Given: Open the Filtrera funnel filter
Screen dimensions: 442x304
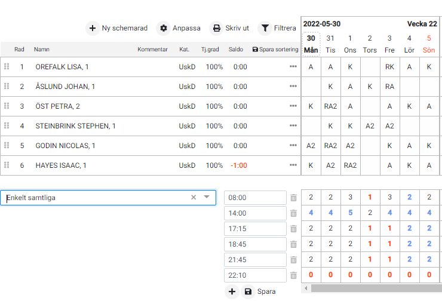Looking at the screenshot, I should pos(265,28).
